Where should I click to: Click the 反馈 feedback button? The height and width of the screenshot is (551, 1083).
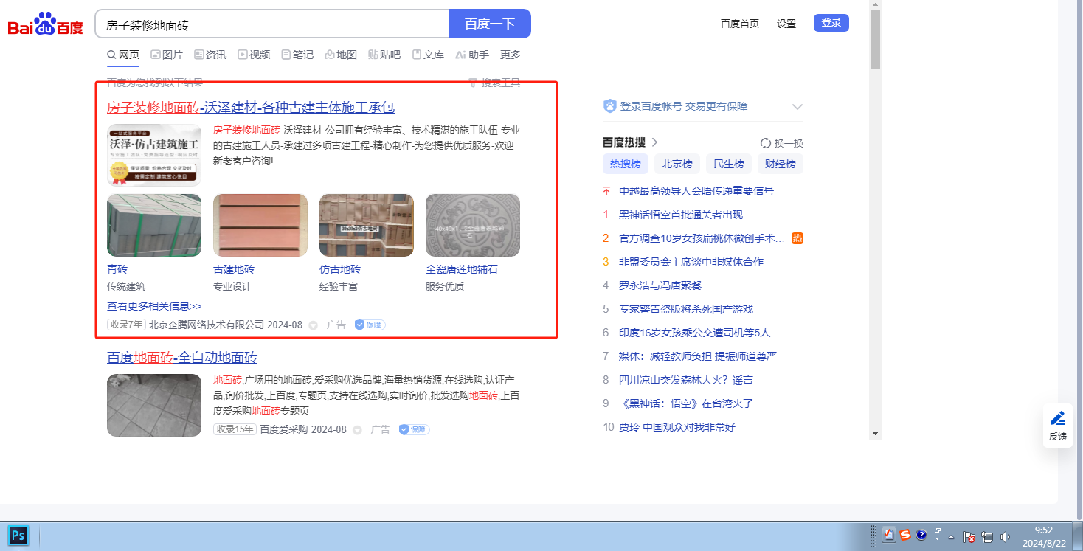tap(1058, 426)
